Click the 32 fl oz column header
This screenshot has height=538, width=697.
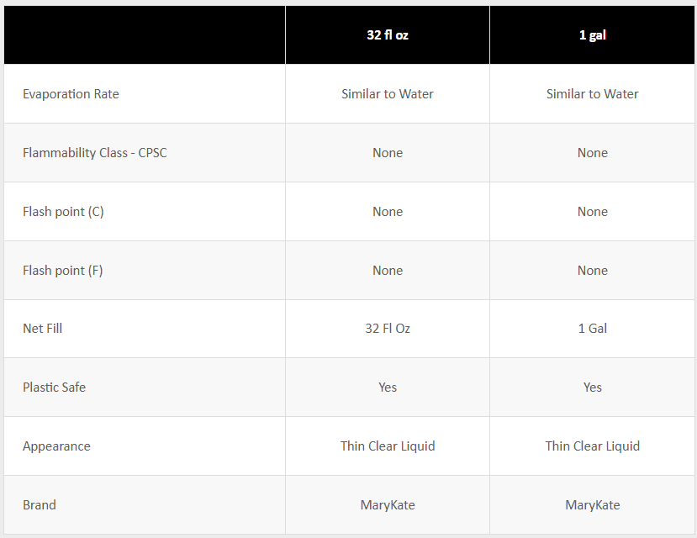(388, 35)
